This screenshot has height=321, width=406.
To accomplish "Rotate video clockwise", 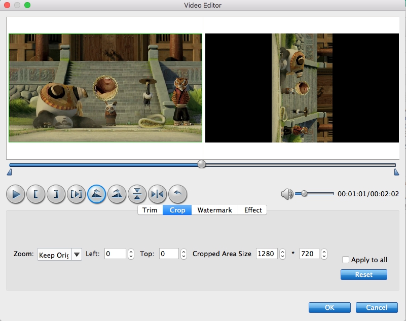I will pos(117,194).
